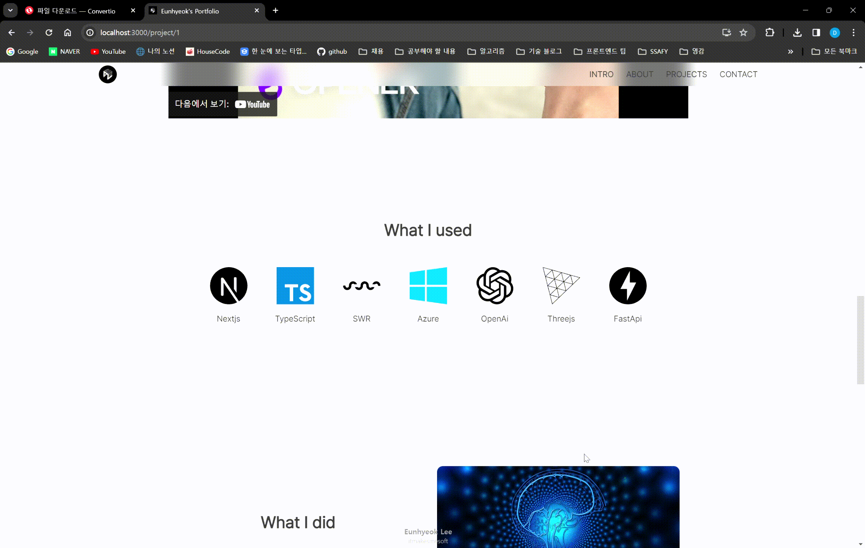Click the TypeScript TS icon
The image size is (865, 548).
point(295,286)
